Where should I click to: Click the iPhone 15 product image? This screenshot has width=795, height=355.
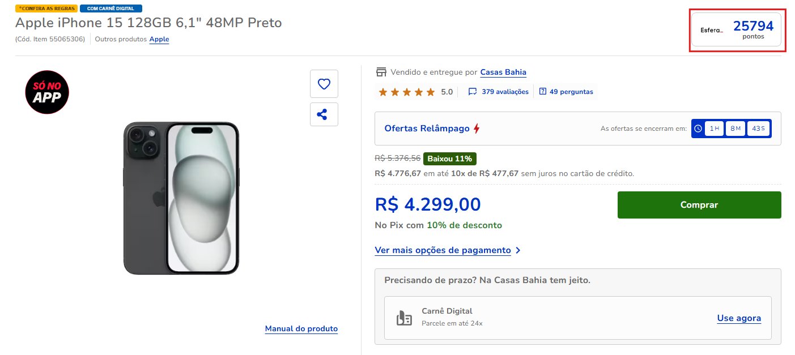[181, 198]
